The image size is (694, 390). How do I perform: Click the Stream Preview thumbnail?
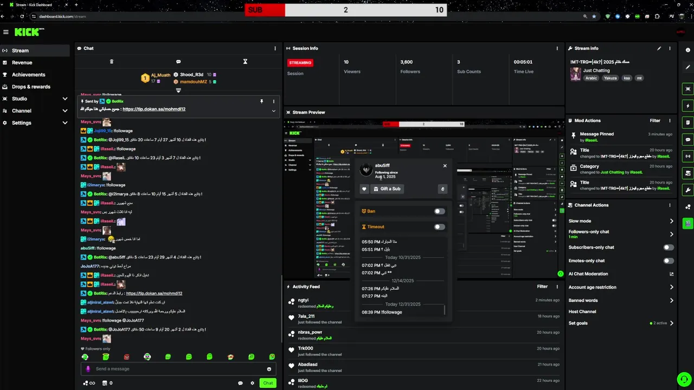[x=424, y=199]
